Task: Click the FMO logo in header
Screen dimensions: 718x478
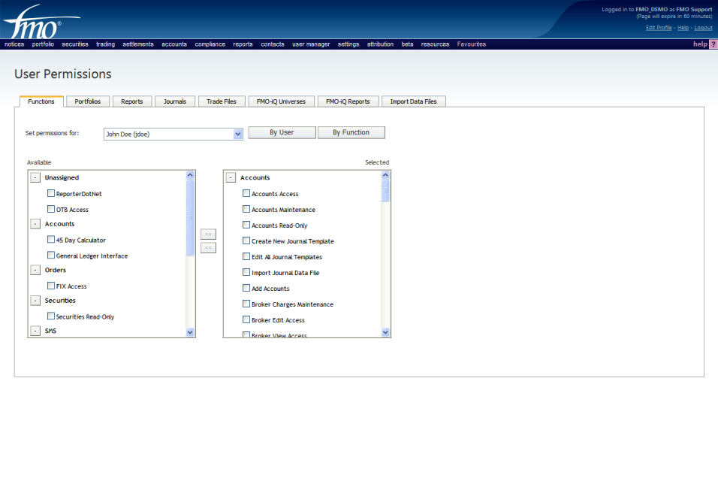Action: tap(34, 23)
